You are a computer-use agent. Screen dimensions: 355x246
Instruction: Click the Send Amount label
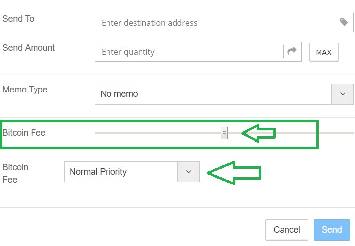click(x=29, y=48)
